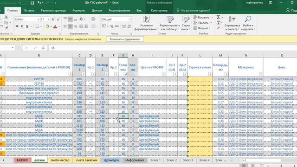Open the Вставка ribbon tab
Image resolution: width=297 pixels, height=167 pixels.
tap(29, 10)
